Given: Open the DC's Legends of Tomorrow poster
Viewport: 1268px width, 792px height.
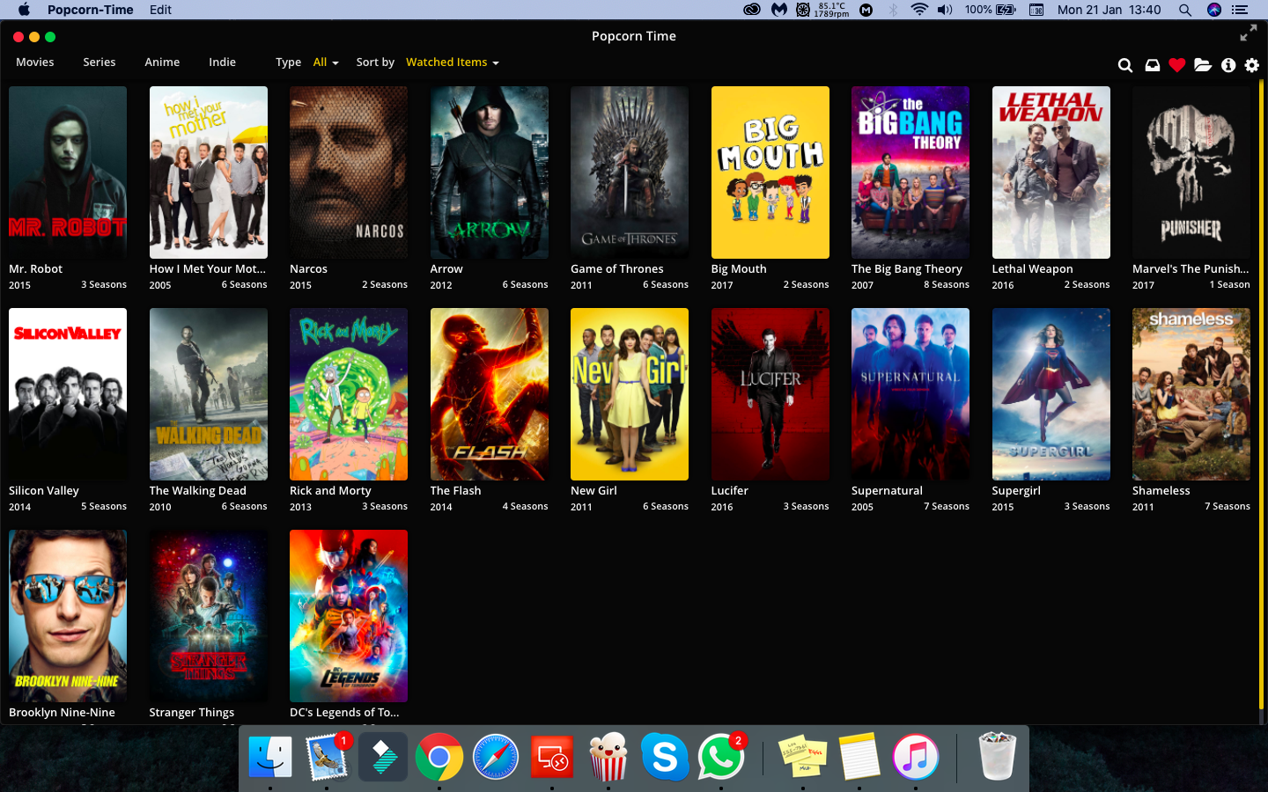Looking at the screenshot, I should pos(349,616).
